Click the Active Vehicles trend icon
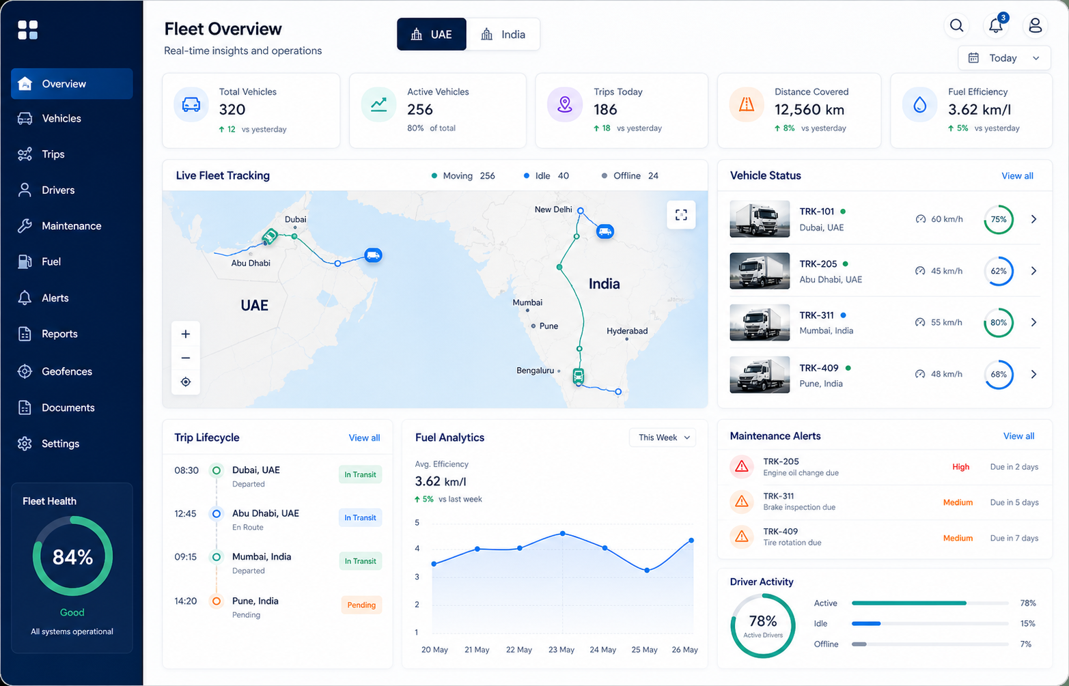Image resolution: width=1069 pixels, height=686 pixels. coord(378,104)
